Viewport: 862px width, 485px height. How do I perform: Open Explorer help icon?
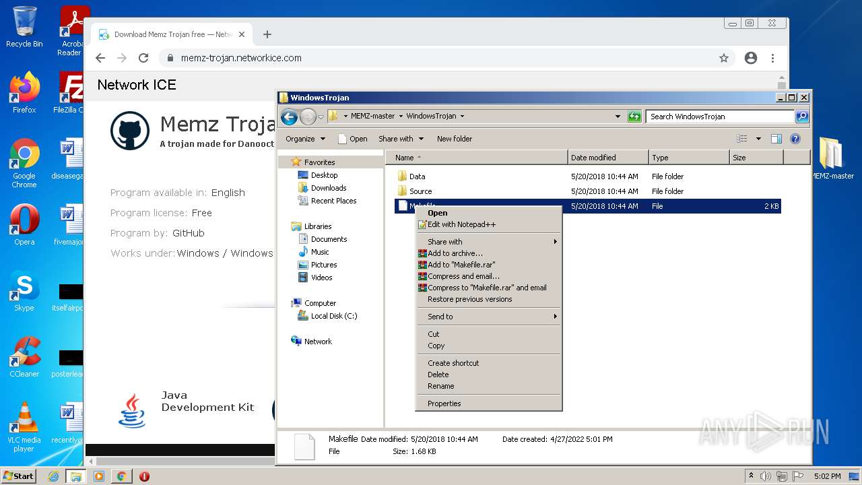coord(795,139)
